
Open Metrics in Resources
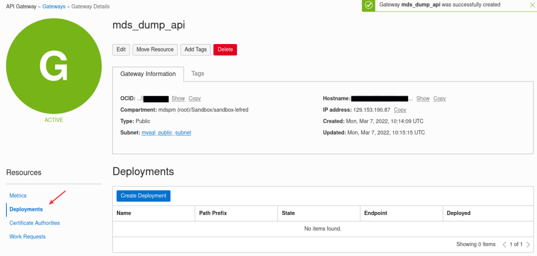point(18,196)
